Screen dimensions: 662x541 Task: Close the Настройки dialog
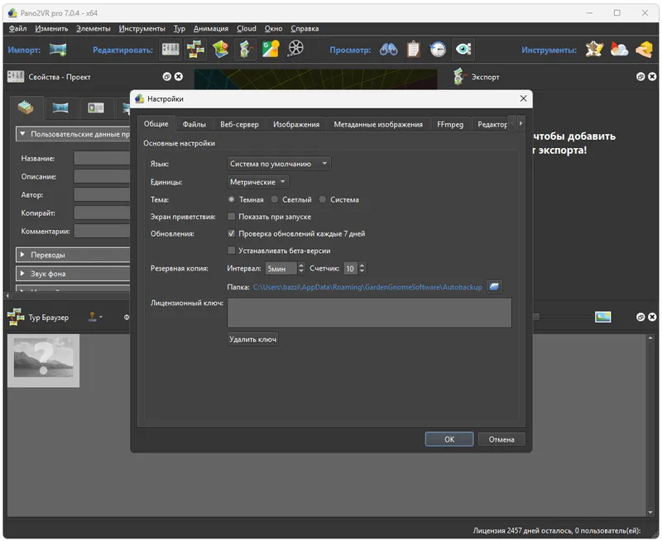click(524, 98)
